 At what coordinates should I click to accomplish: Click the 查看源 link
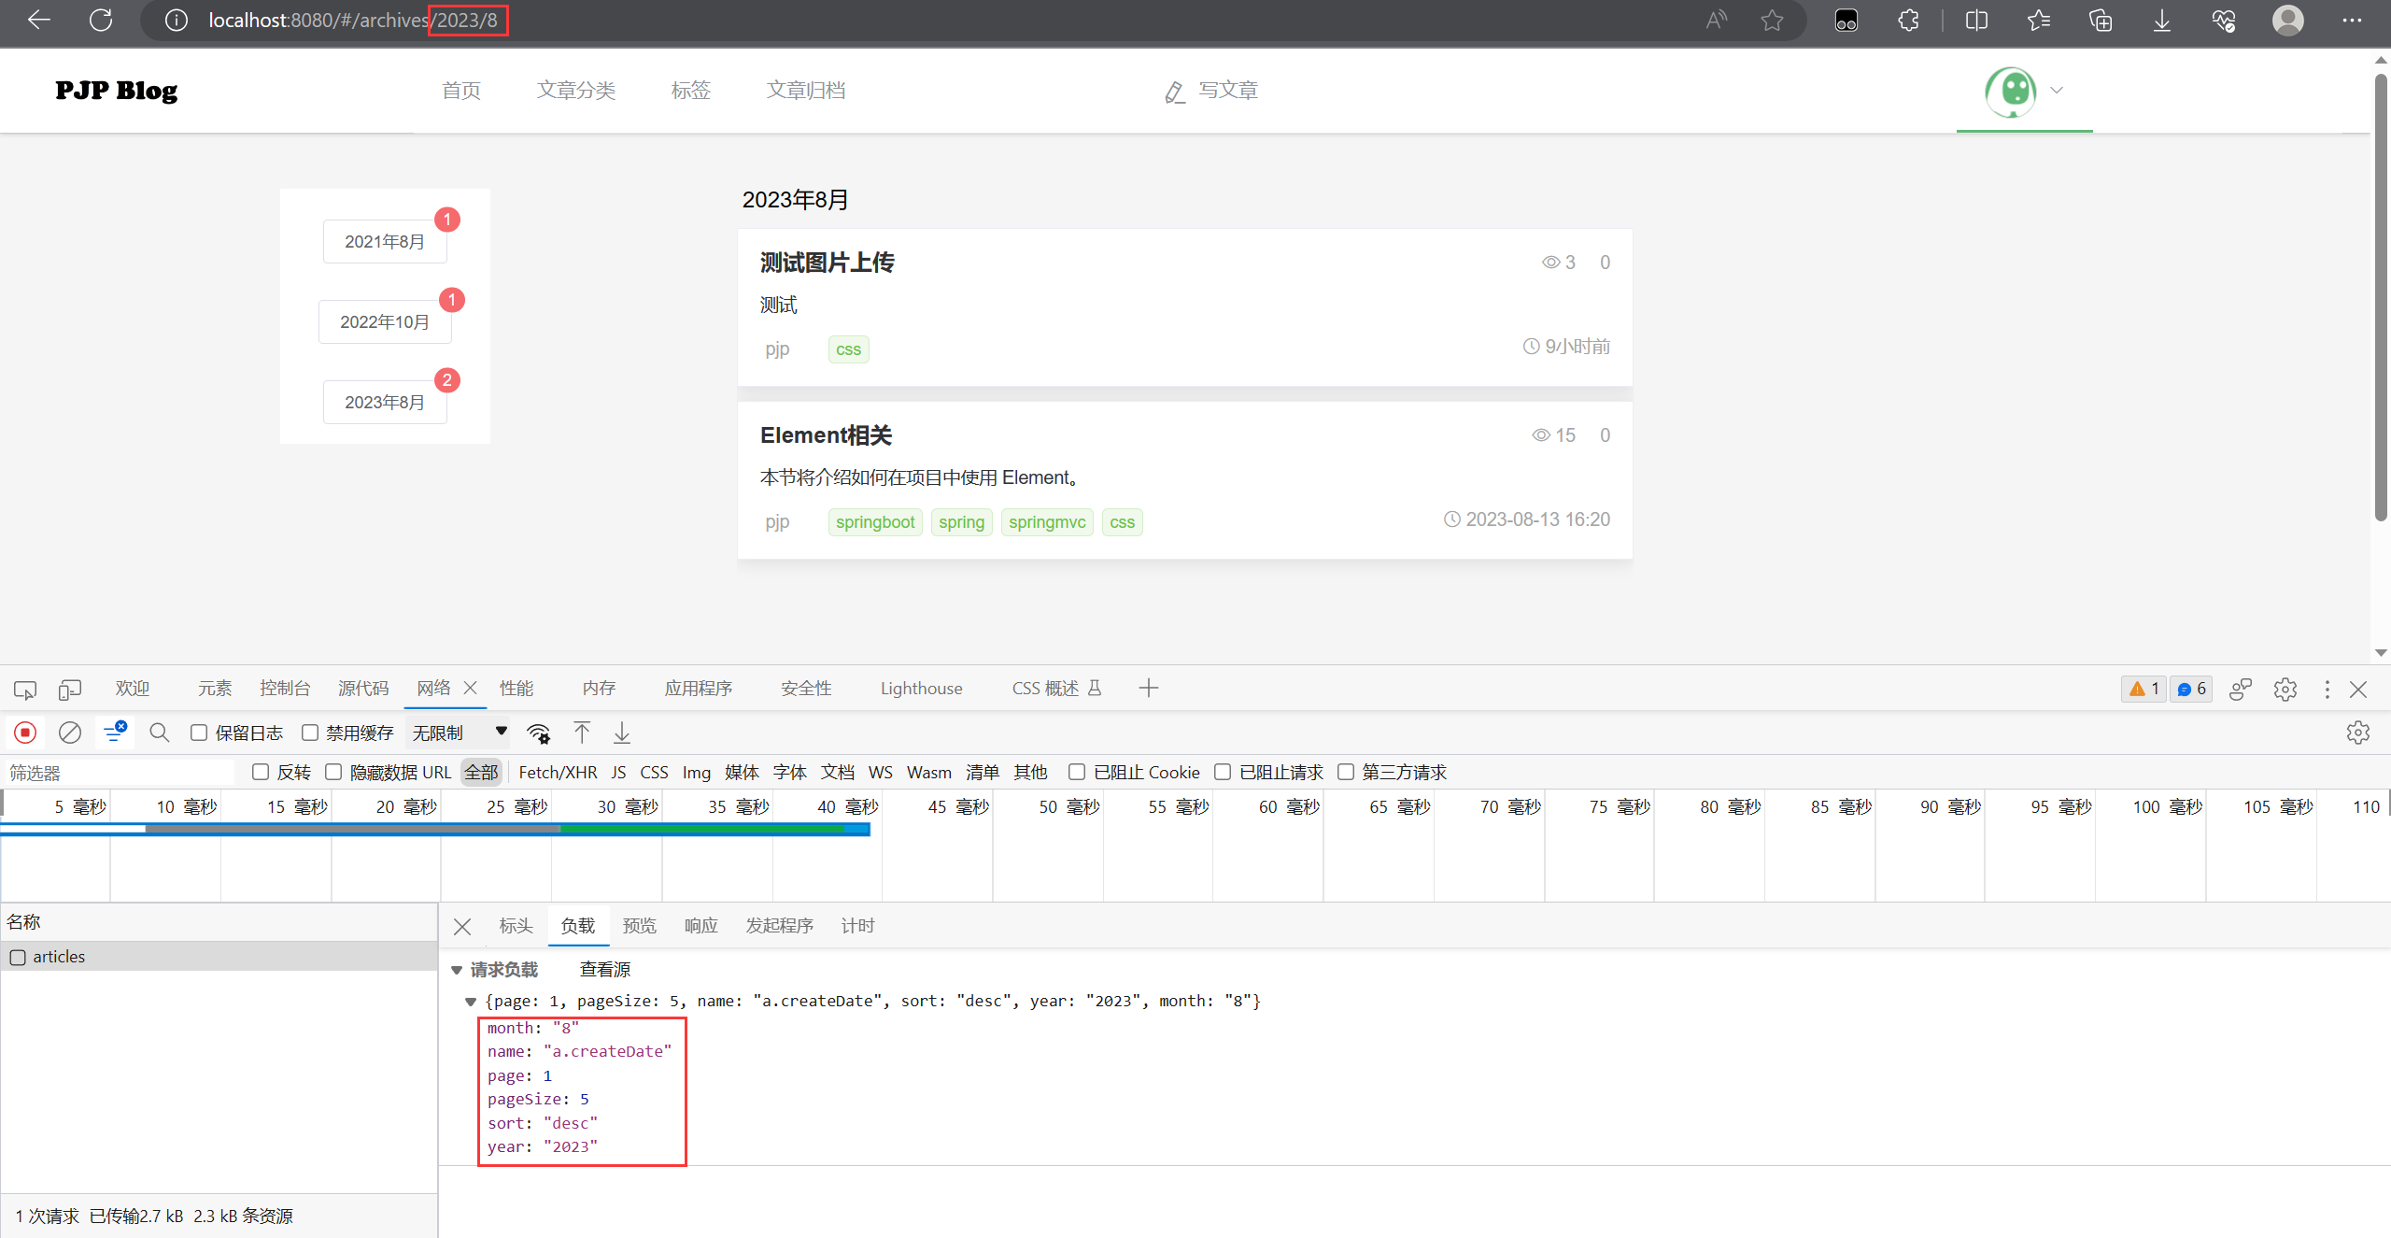tap(603, 969)
